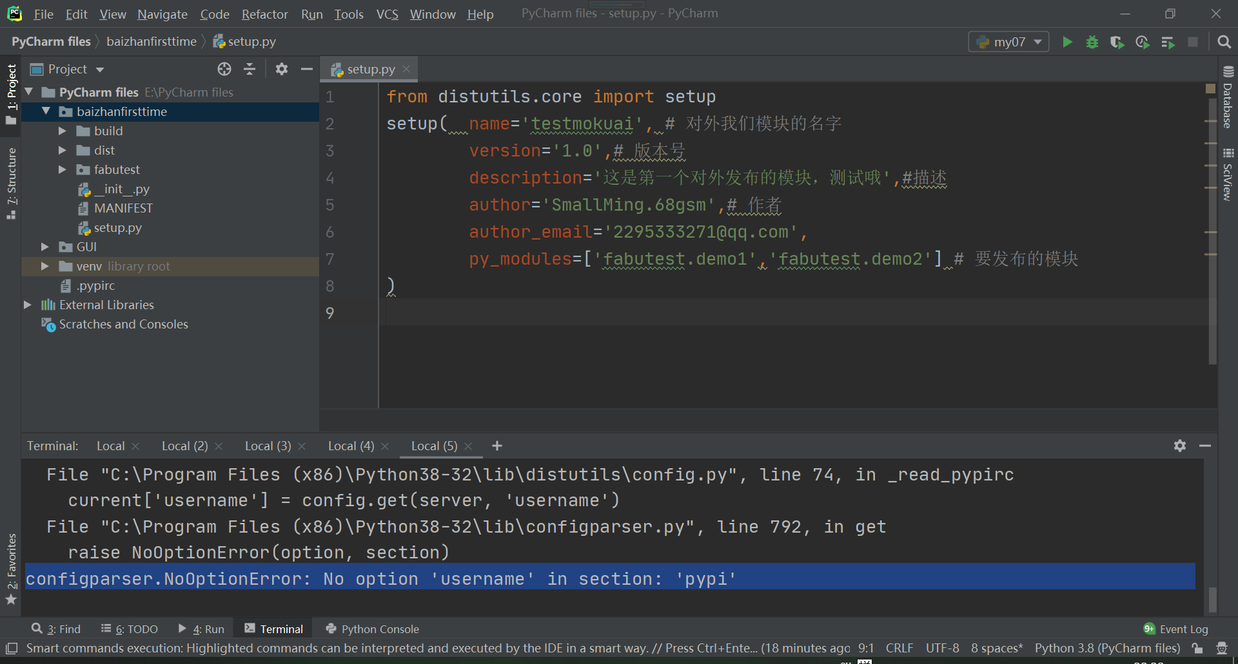1238x664 pixels.
Task: Close the setup.py editor tab
Action: (406, 69)
